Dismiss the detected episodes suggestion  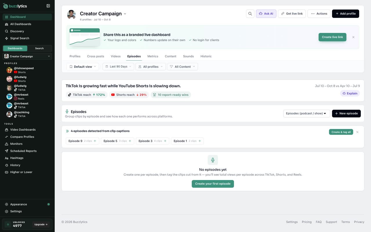coord(357,132)
